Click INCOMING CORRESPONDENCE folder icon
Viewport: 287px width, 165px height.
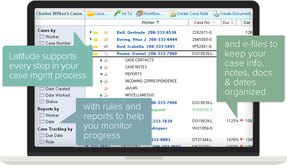(x=106, y=81)
